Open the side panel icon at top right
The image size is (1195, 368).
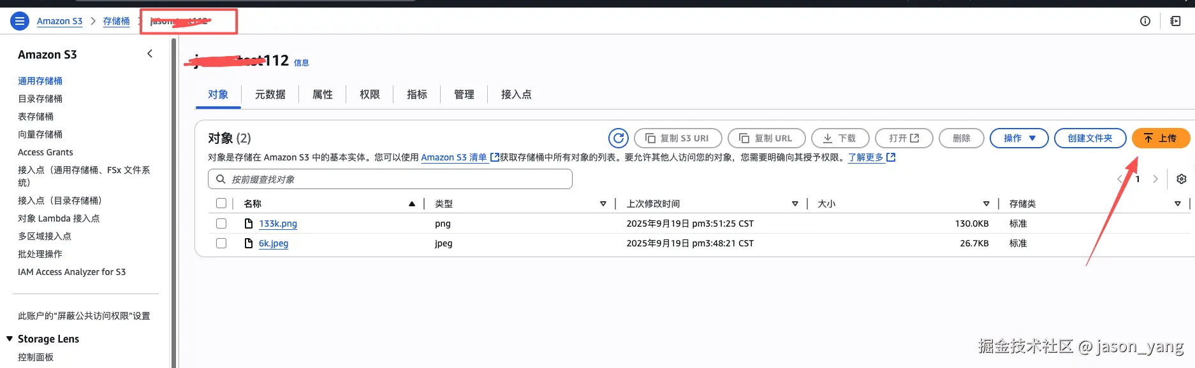click(x=1175, y=21)
